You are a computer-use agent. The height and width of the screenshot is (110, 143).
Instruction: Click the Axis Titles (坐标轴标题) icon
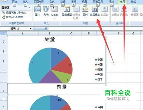(76, 9)
